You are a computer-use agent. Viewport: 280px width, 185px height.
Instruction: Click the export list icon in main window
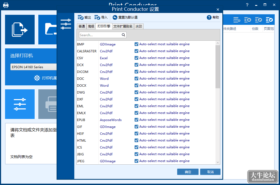258,20
